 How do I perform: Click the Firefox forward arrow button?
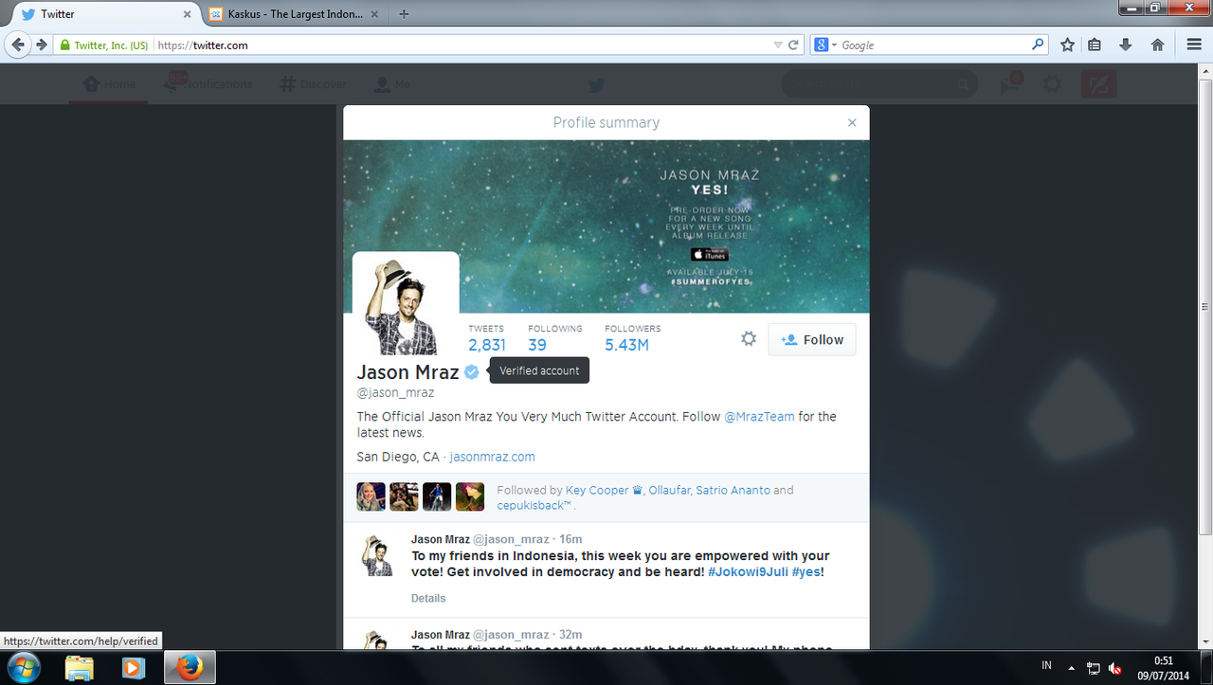point(41,45)
